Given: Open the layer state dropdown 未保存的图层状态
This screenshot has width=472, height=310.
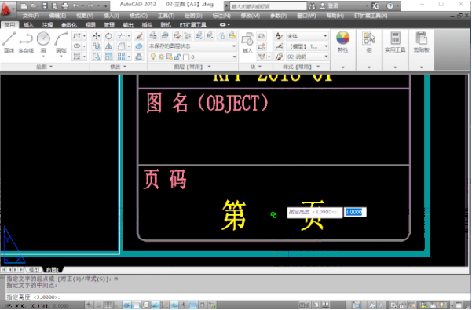Looking at the screenshot, I should [x=192, y=46].
